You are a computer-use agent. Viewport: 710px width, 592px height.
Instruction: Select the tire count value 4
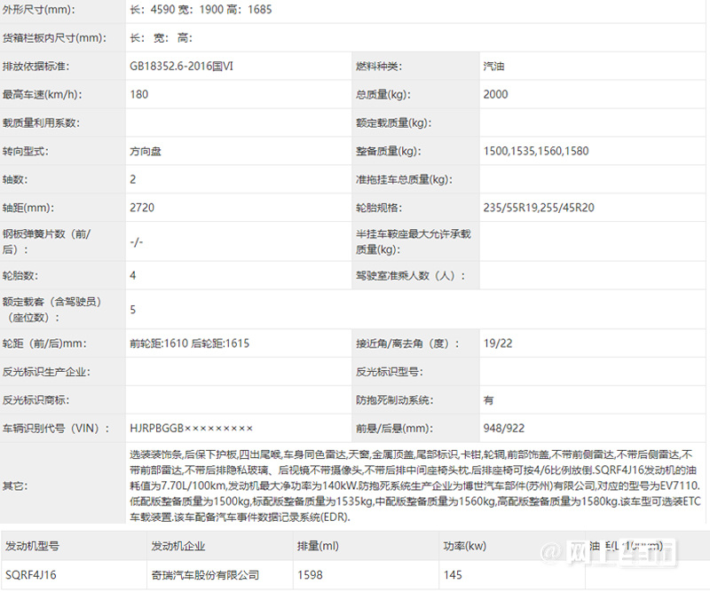pyautogui.click(x=132, y=275)
